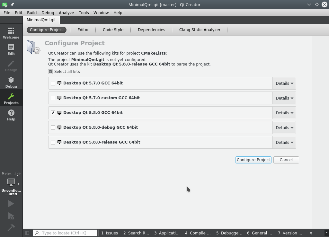Open the Tools menu
329x237 pixels.
(x=84, y=13)
